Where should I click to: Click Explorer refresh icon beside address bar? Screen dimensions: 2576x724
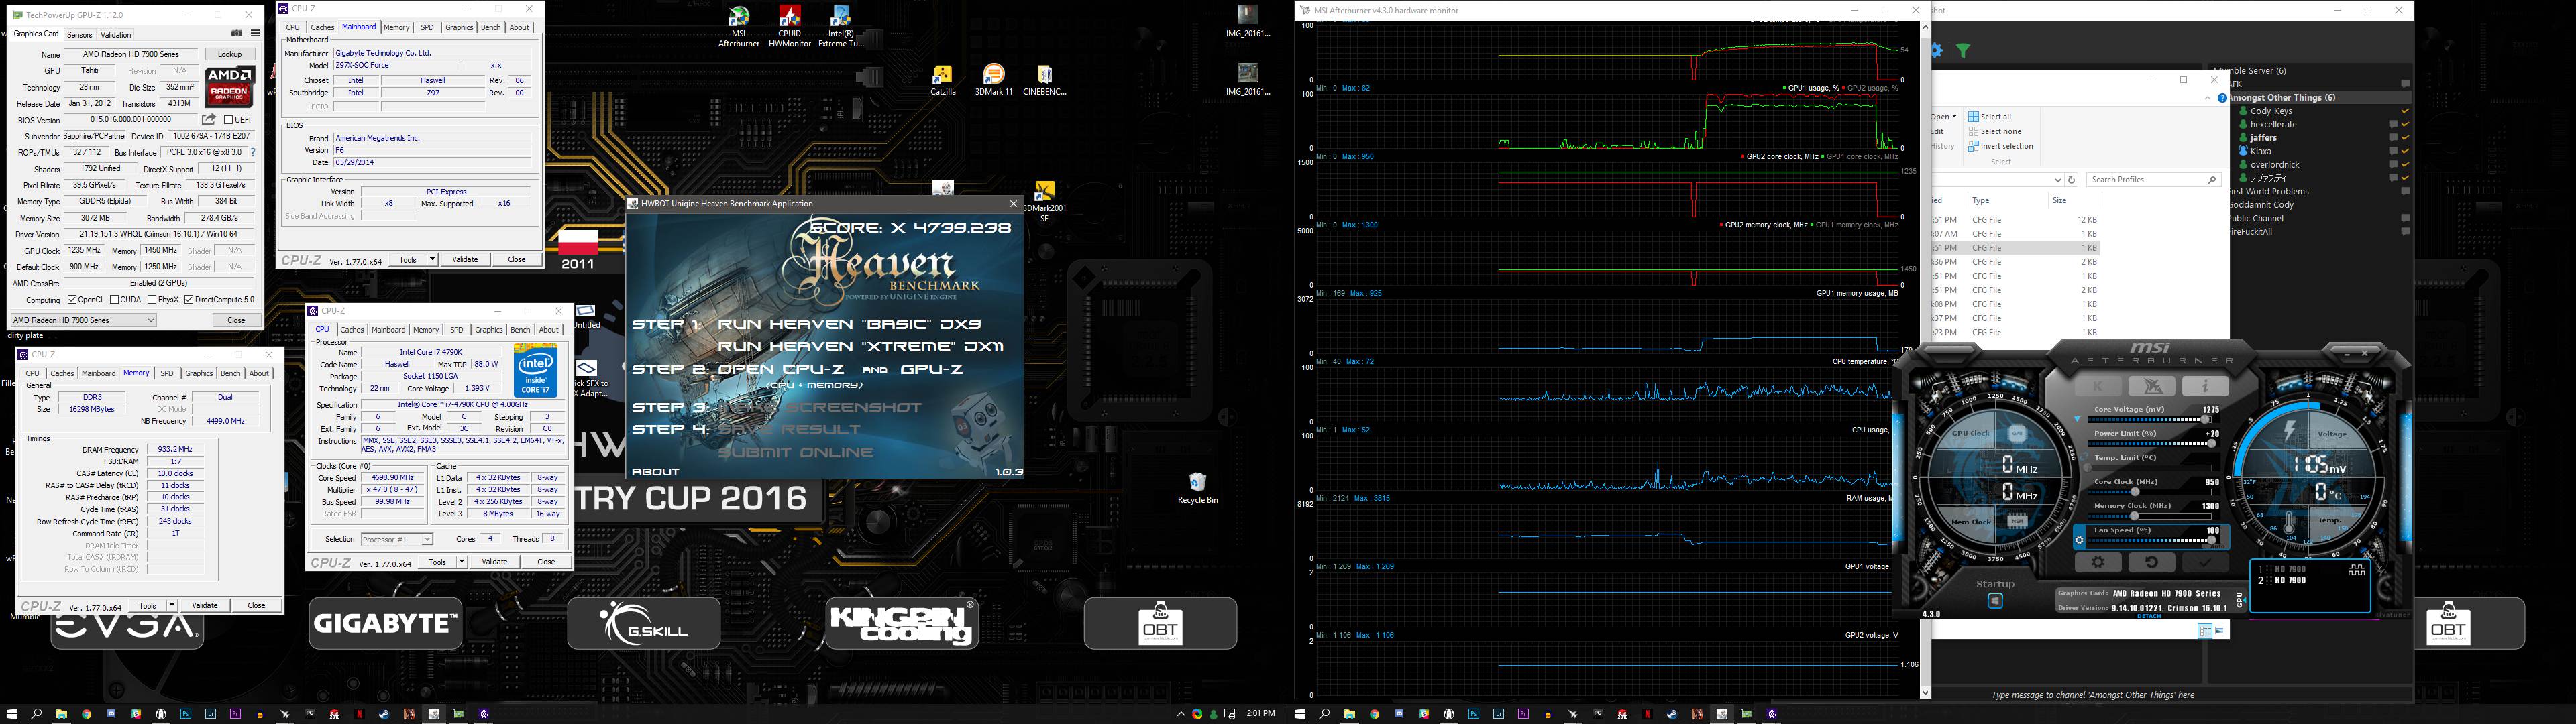point(2072,180)
